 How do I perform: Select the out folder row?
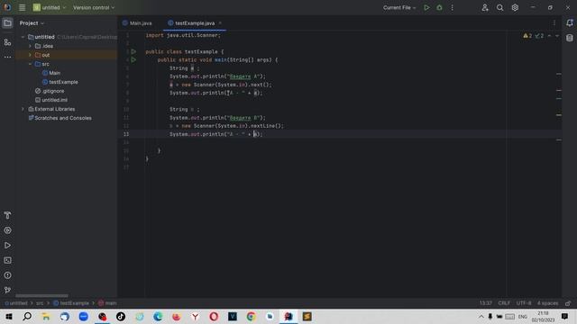click(66, 55)
